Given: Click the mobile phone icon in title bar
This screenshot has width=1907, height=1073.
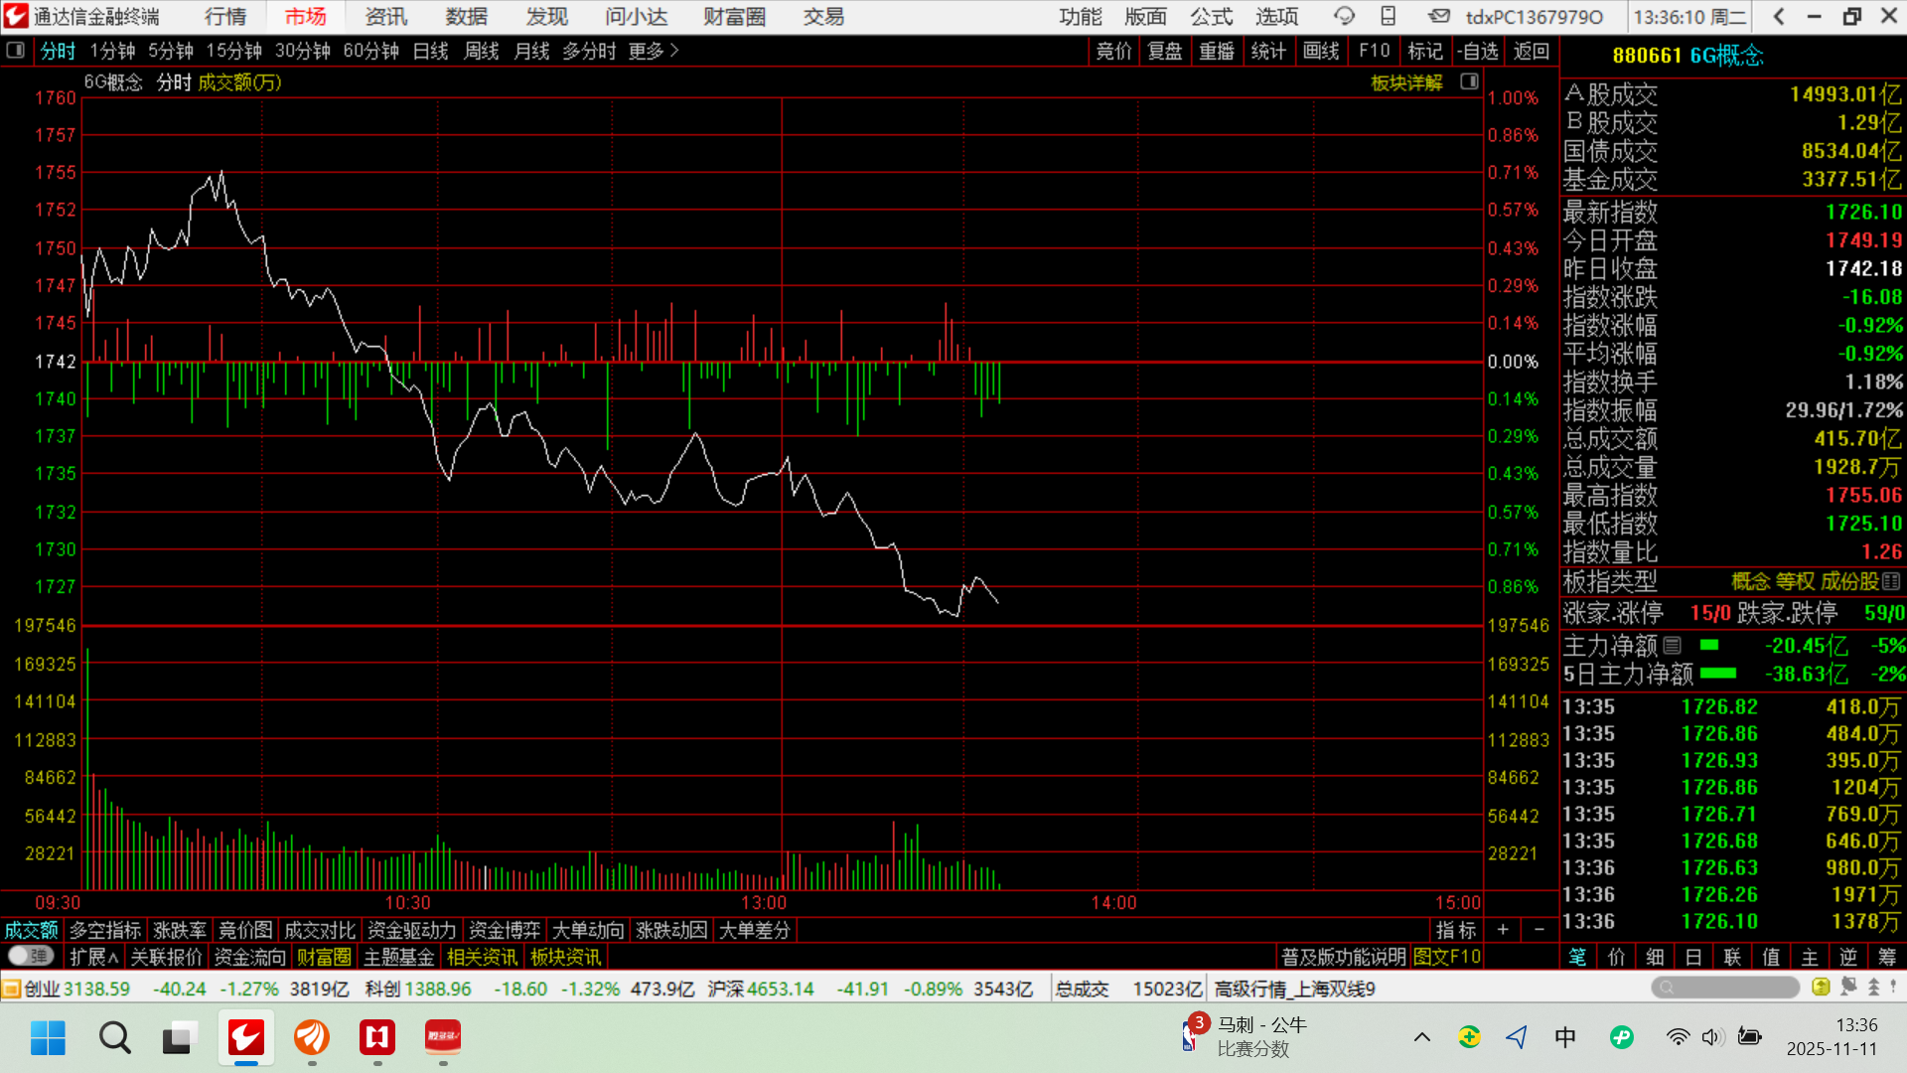Looking at the screenshot, I should pos(1389,16).
